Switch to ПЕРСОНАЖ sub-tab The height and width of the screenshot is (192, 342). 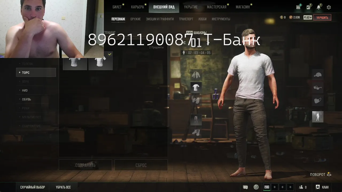click(118, 19)
